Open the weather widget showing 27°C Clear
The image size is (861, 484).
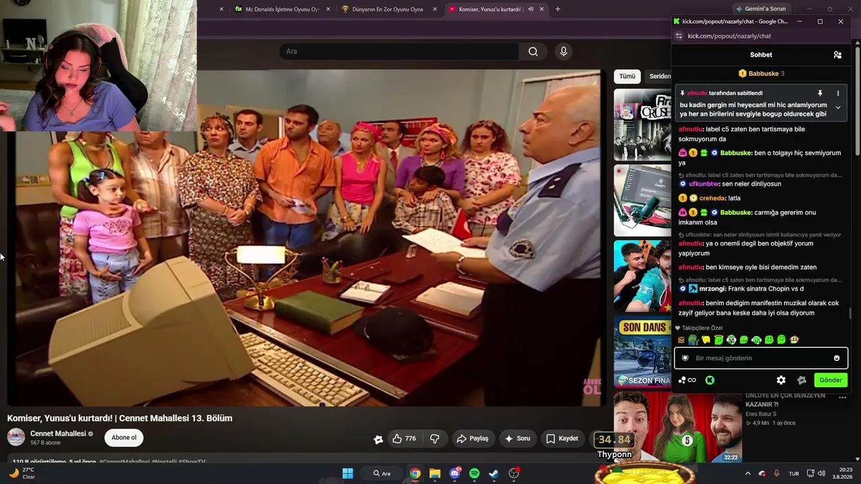click(22, 473)
